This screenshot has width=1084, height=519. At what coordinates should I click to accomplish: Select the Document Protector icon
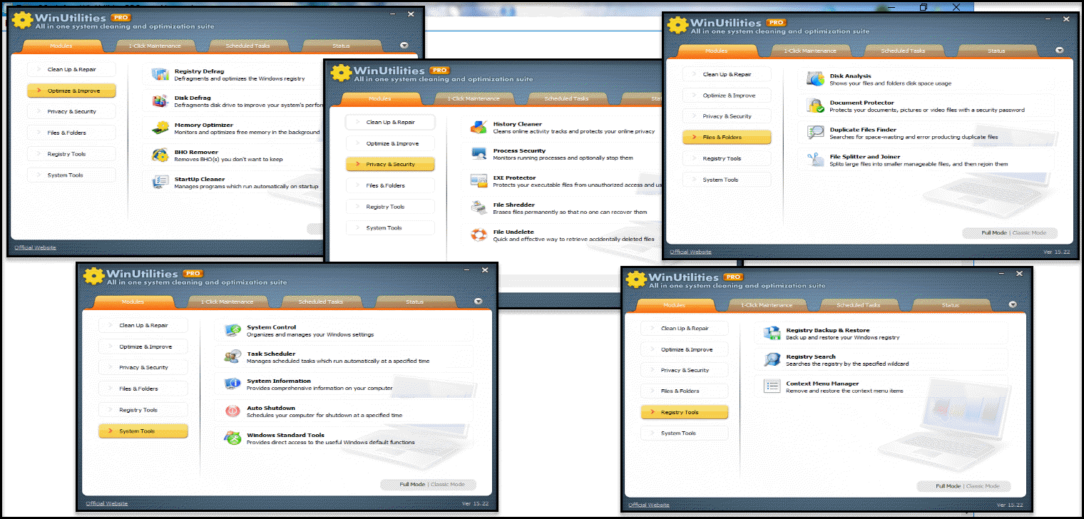815,106
